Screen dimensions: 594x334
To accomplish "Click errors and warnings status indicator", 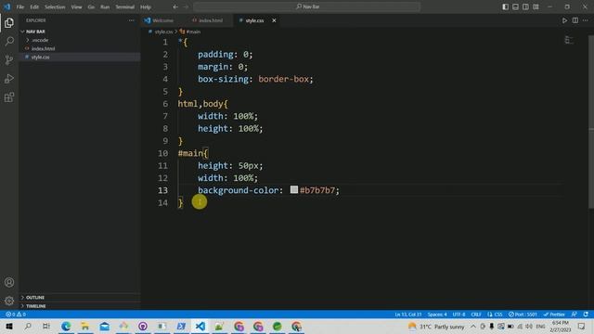I will point(16,315).
